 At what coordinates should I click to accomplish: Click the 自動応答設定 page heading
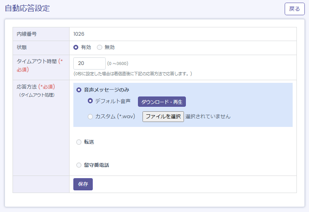pos(27,8)
